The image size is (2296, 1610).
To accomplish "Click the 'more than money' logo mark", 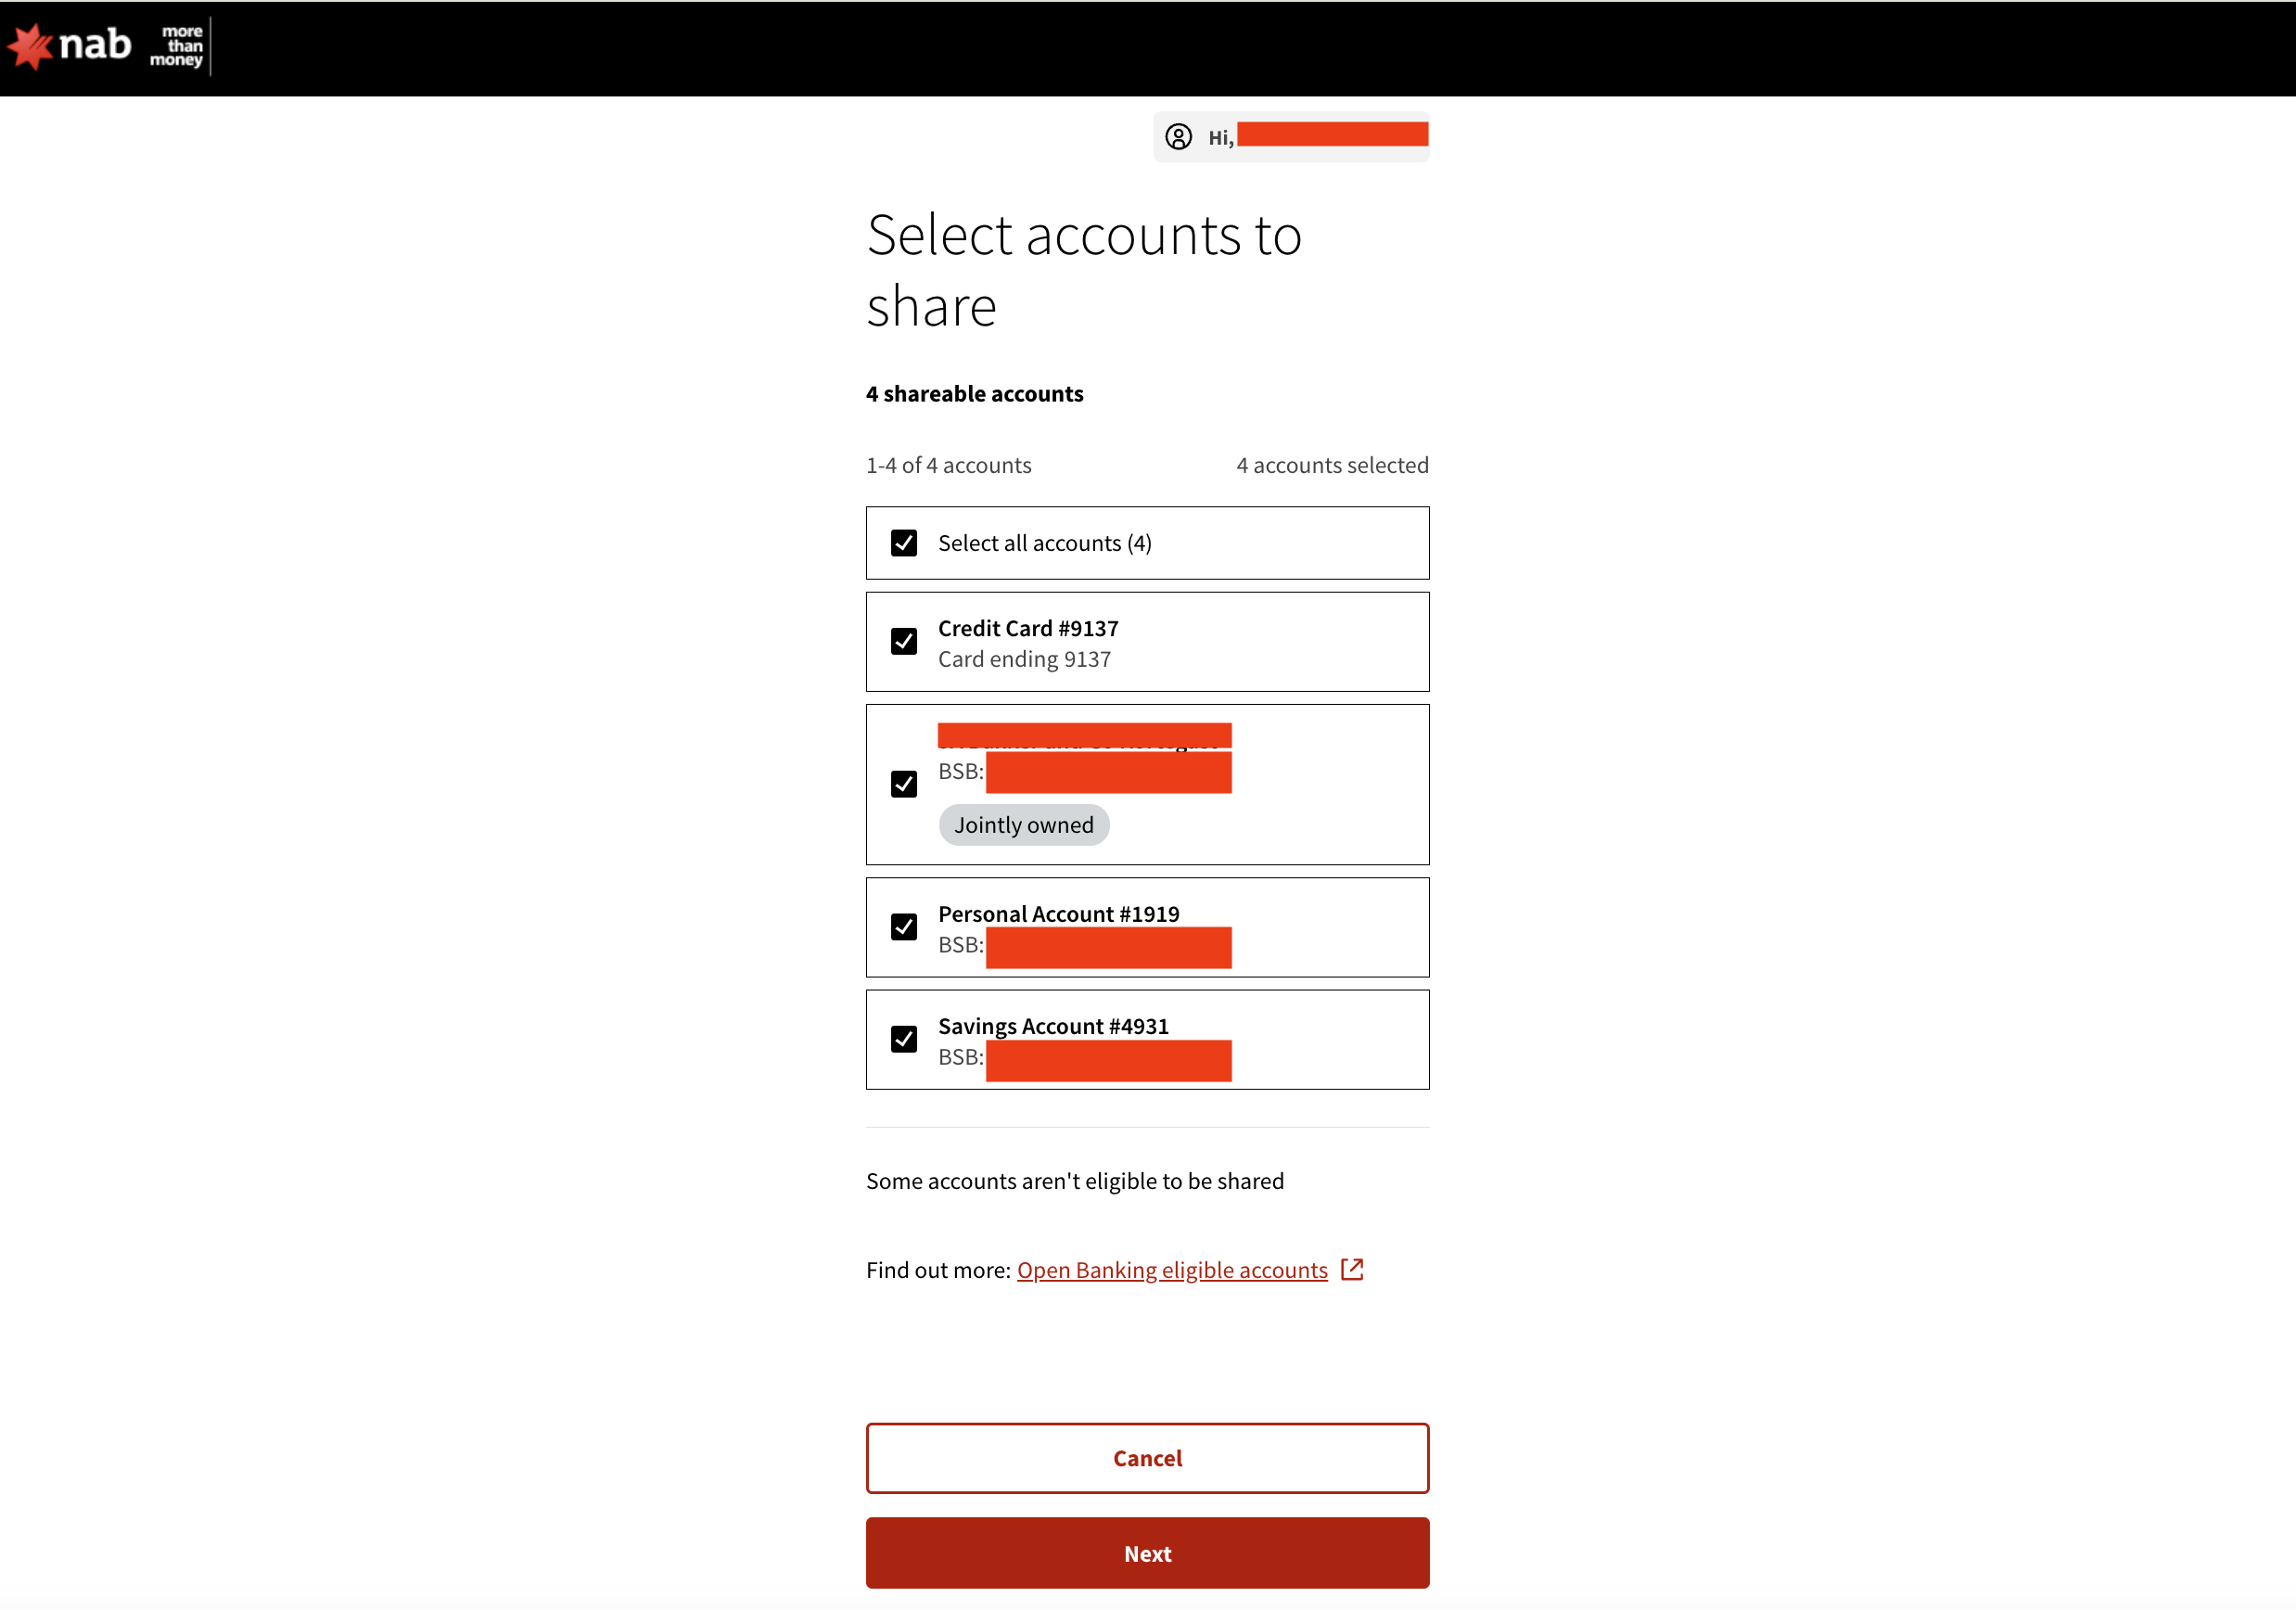I will 180,46.
